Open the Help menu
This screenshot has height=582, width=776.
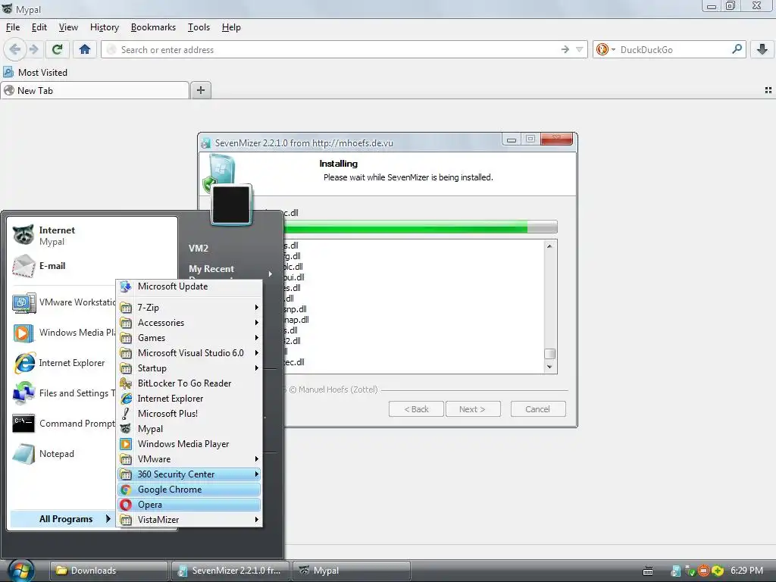tap(231, 27)
